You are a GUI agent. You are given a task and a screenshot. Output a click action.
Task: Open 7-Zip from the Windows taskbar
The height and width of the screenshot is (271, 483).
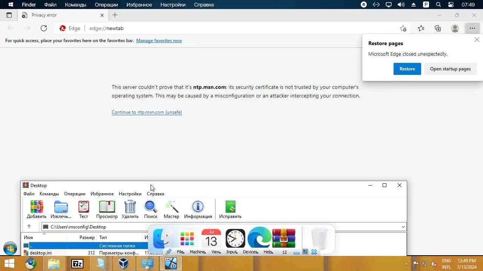[77, 264]
